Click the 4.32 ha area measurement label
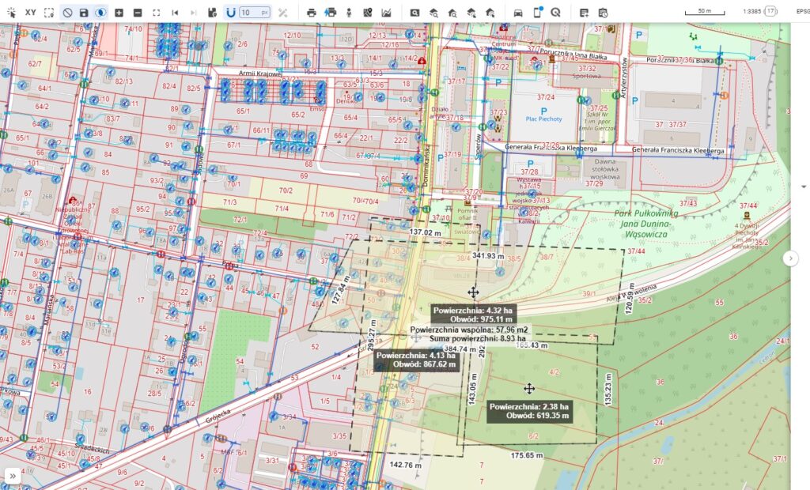The width and height of the screenshot is (810, 490). click(475, 310)
